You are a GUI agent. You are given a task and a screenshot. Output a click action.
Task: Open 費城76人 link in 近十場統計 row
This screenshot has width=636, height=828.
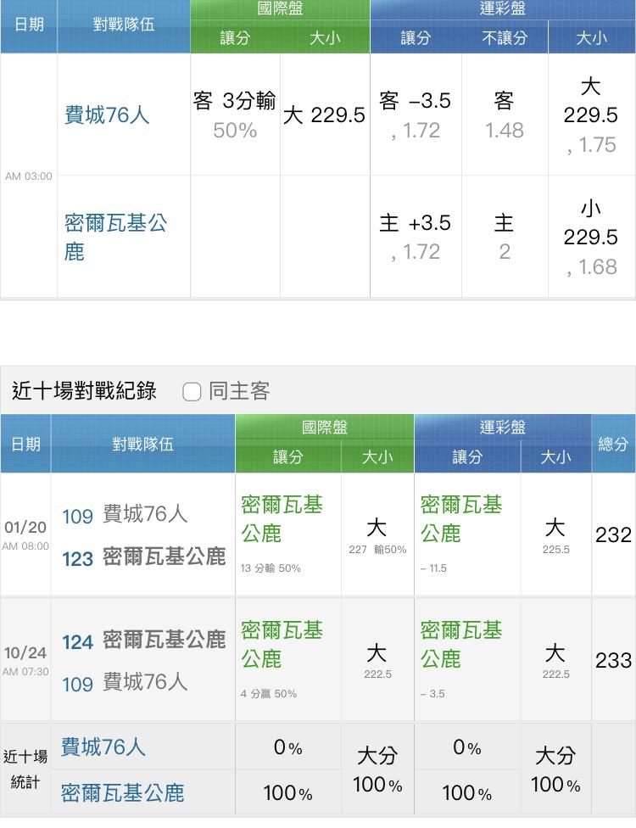tap(103, 747)
